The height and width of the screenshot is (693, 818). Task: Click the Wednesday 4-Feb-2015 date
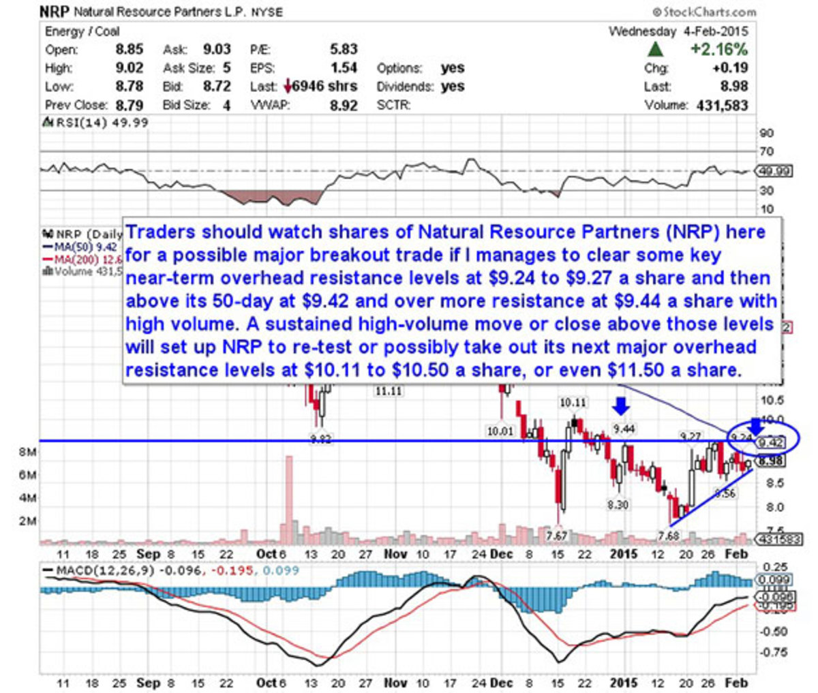tap(678, 31)
